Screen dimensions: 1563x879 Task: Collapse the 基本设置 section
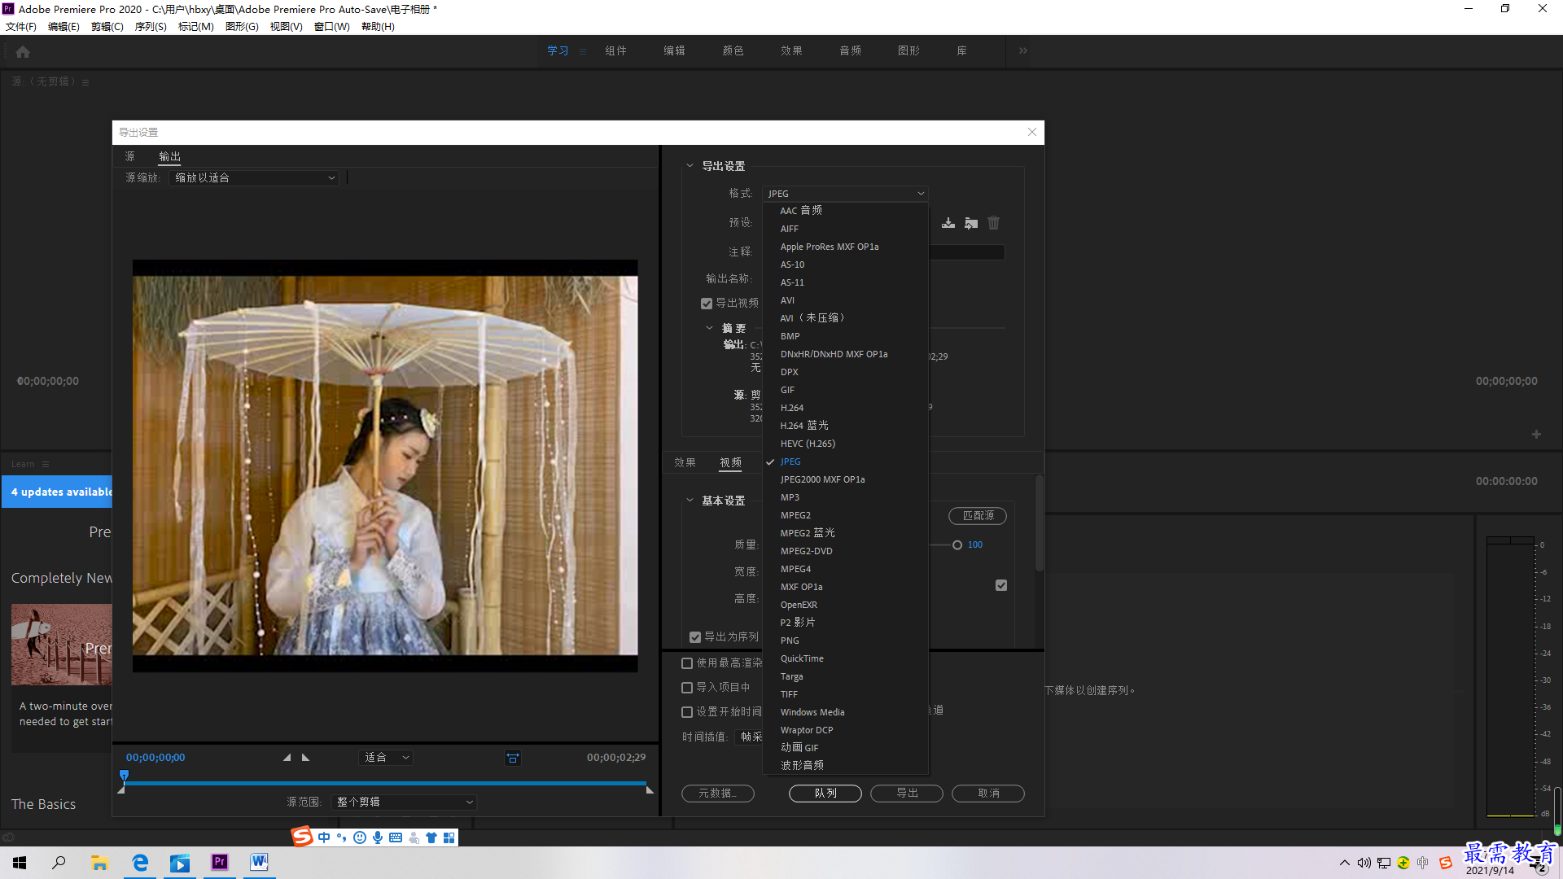[x=690, y=501]
